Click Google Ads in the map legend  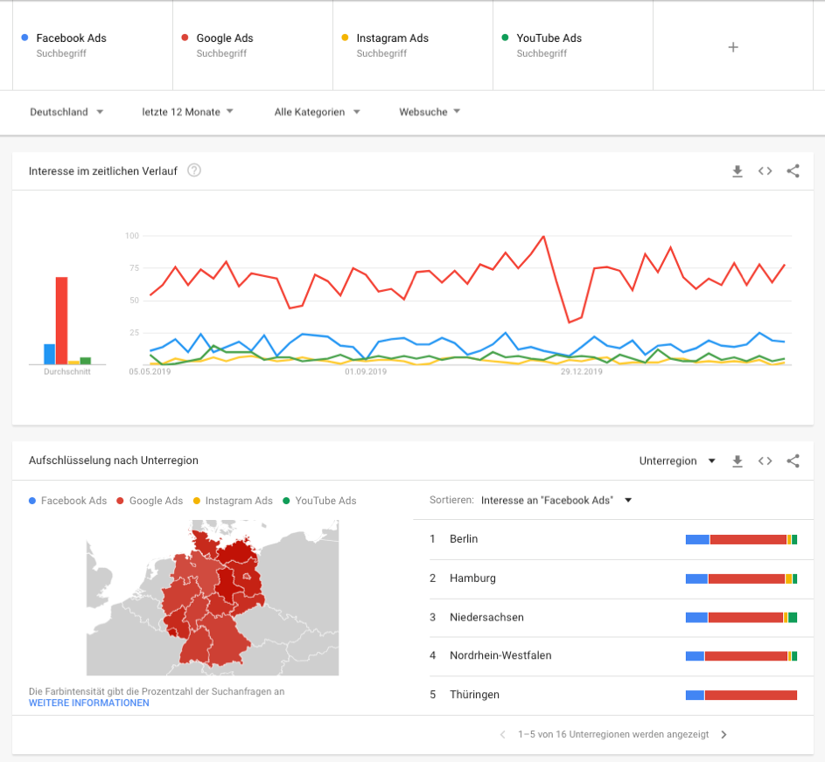click(x=150, y=501)
